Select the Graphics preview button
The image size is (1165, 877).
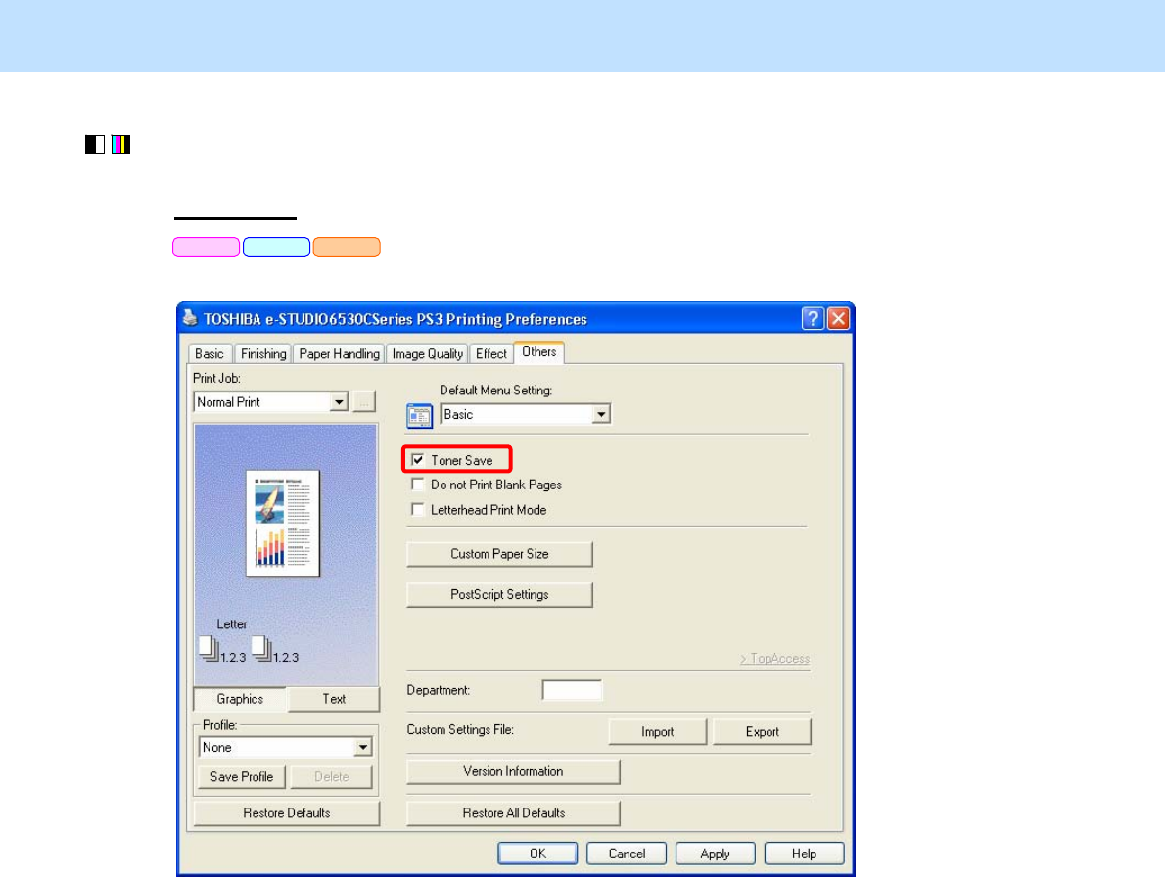(240, 699)
